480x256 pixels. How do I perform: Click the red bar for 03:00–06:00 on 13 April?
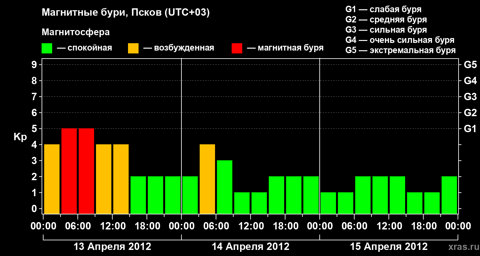tap(69, 171)
